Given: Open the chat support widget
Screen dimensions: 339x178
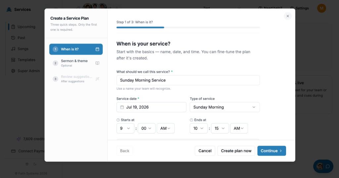Looking at the screenshot, I should click(x=323, y=166).
